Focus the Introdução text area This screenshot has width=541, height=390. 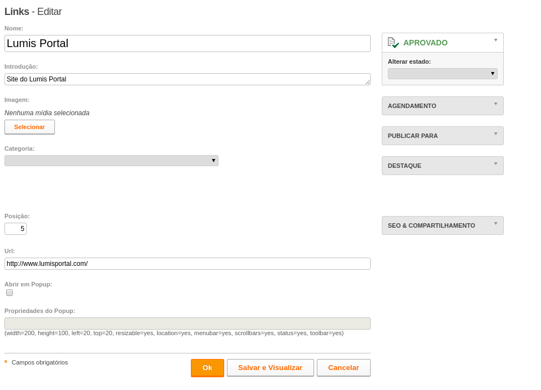[188, 79]
